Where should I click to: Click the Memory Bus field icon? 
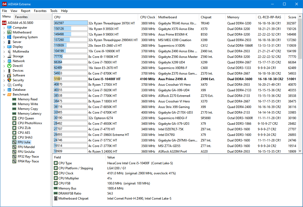(56, 188)
